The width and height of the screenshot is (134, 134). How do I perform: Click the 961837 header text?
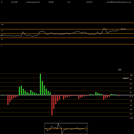(x=90, y=2)
